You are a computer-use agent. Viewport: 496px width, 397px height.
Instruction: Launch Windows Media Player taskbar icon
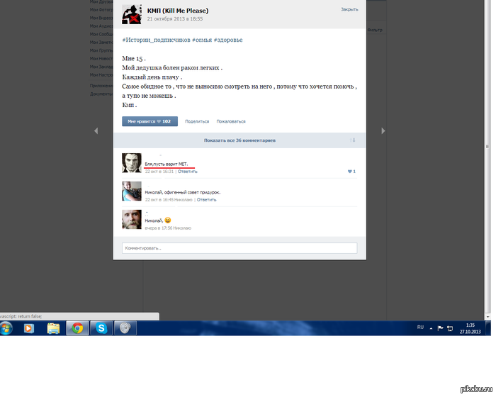pos(28,328)
